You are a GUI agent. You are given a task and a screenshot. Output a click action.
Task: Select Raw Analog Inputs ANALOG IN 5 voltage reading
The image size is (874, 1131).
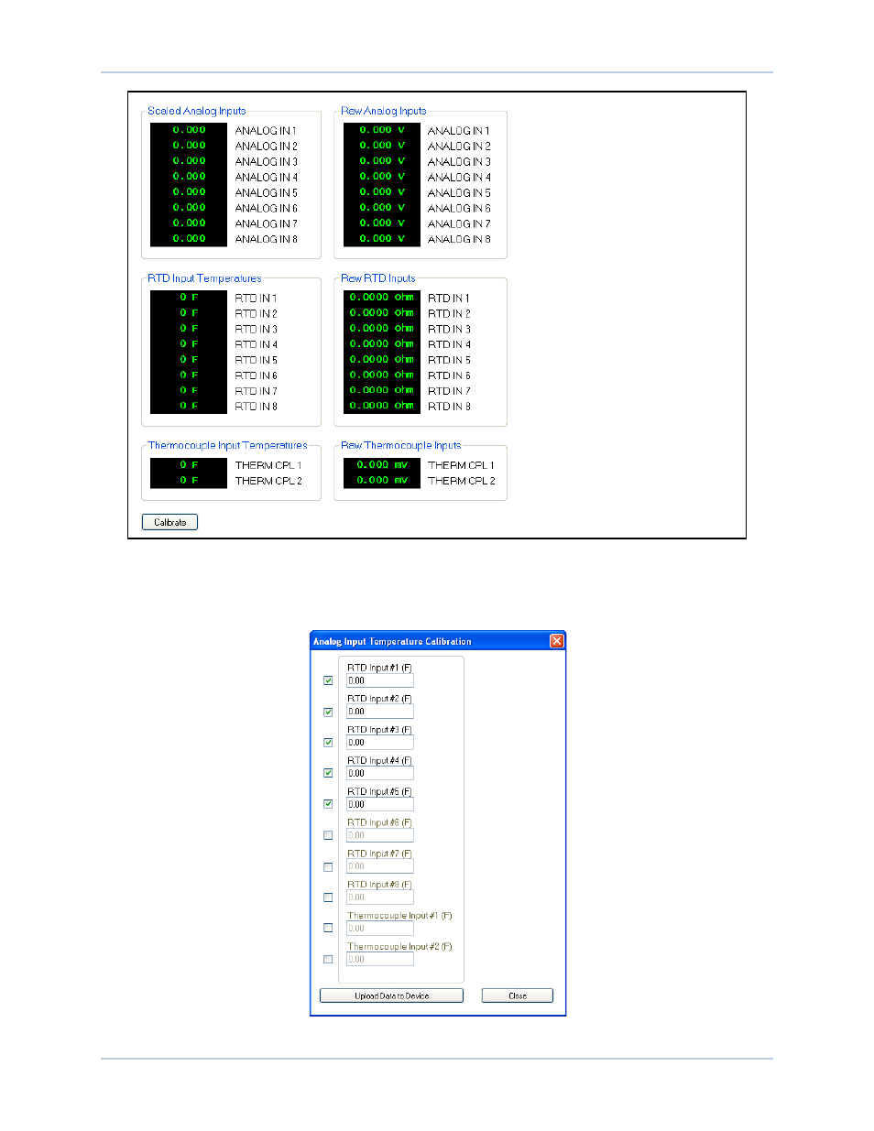(382, 192)
